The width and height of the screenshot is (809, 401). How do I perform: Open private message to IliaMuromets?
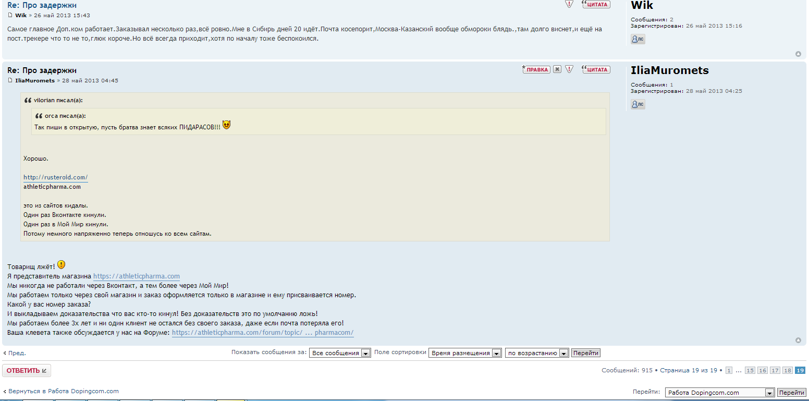638,104
